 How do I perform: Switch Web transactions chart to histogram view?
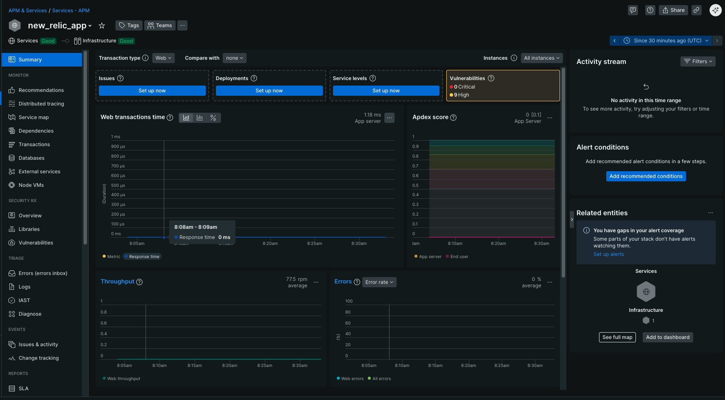tap(200, 118)
